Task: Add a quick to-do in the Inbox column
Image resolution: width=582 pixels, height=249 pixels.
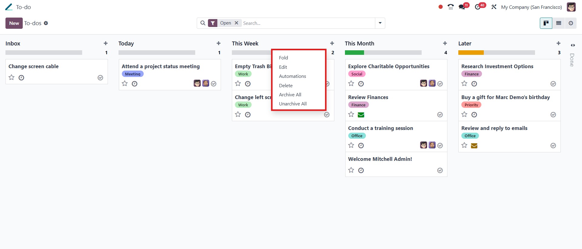Action: (105, 43)
